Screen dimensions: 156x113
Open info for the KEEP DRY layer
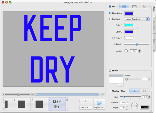point(50,100)
